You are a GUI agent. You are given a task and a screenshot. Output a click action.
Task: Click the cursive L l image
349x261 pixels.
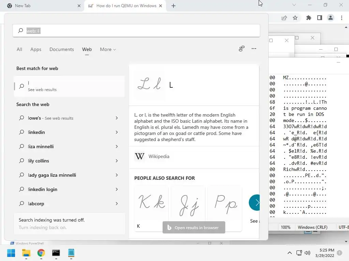coord(149,84)
